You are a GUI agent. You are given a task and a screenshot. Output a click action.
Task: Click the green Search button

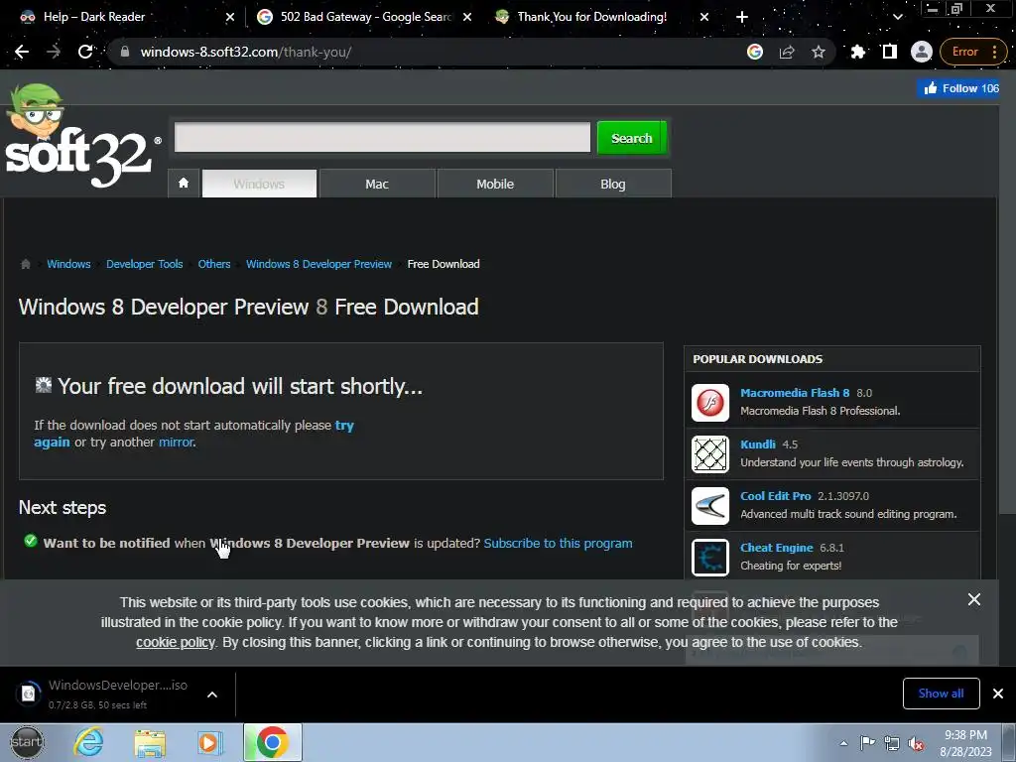pyautogui.click(x=631, y=137)
